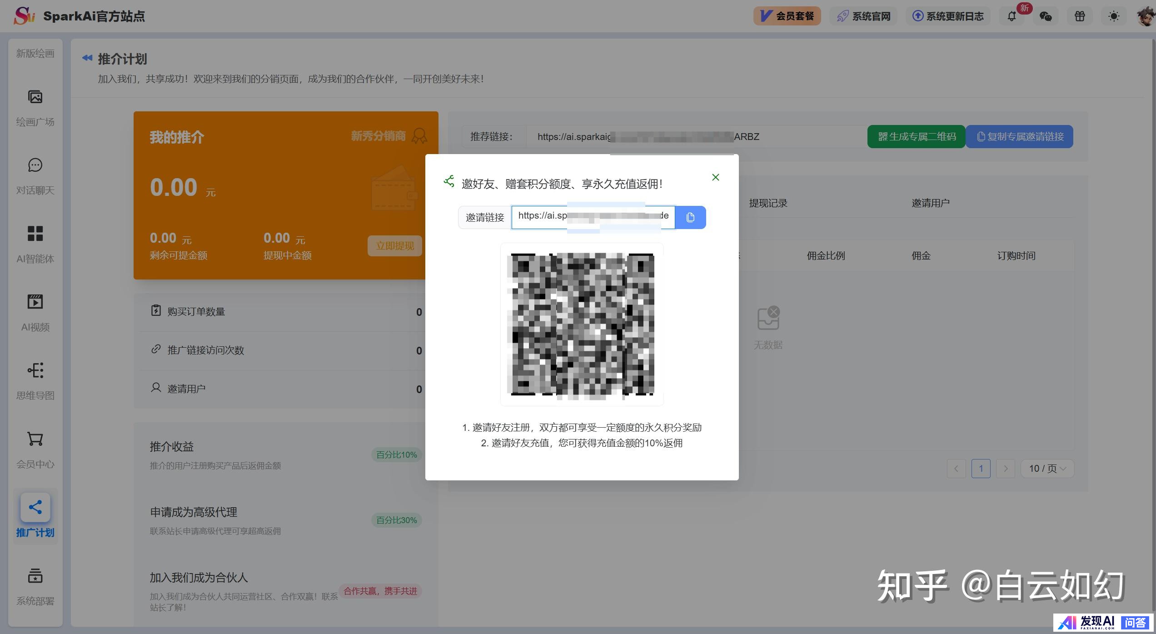
Task: Click the back arrow beside 推介计划
Action: 87,58
